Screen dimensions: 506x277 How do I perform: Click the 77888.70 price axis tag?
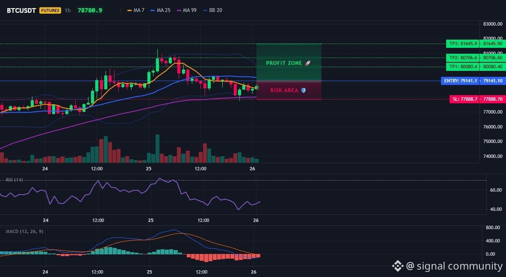tap(493, 99)
